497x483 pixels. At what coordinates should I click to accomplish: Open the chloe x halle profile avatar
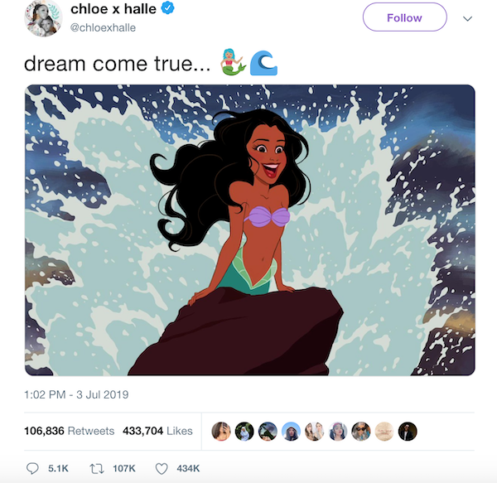(x=43, y=18)
